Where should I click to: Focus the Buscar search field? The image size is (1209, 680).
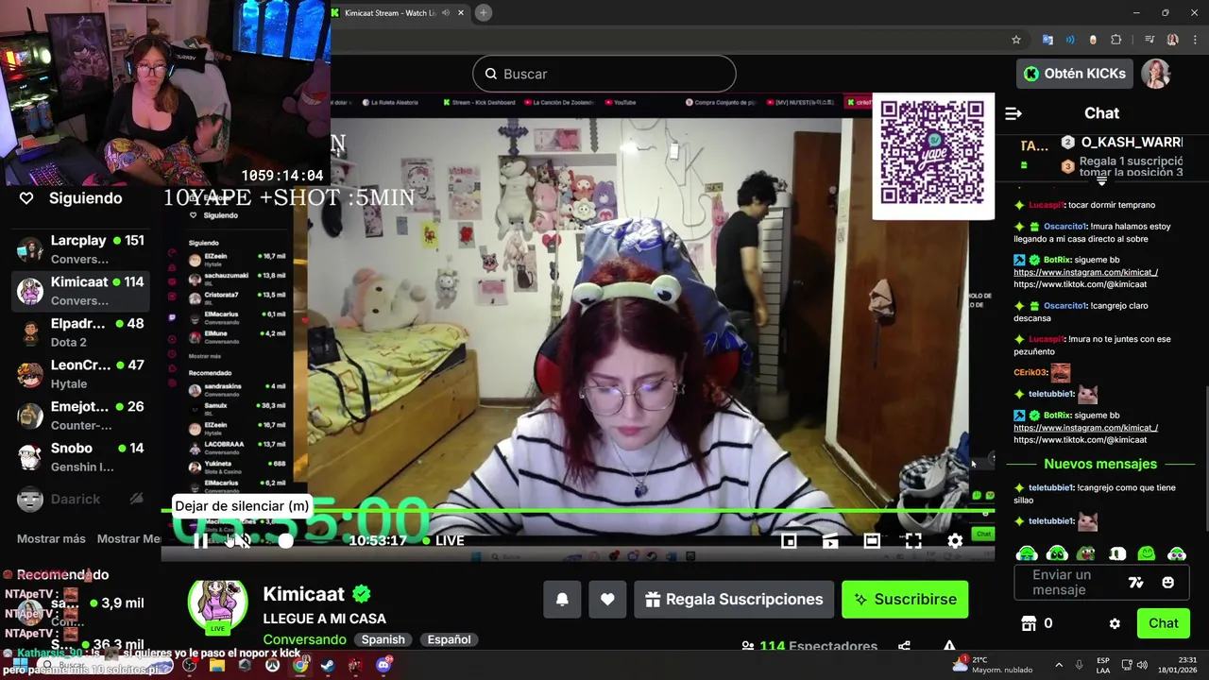[604, 74]
